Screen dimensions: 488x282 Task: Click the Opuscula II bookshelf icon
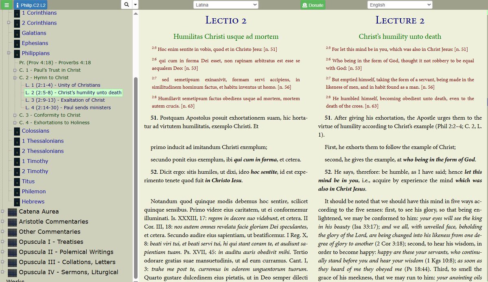coord(12,252)
